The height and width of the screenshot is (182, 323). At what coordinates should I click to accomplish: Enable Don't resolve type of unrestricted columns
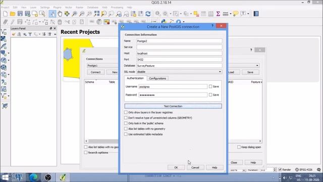pos(126,118)
